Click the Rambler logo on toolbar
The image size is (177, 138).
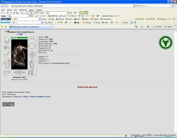coord(6,22)
